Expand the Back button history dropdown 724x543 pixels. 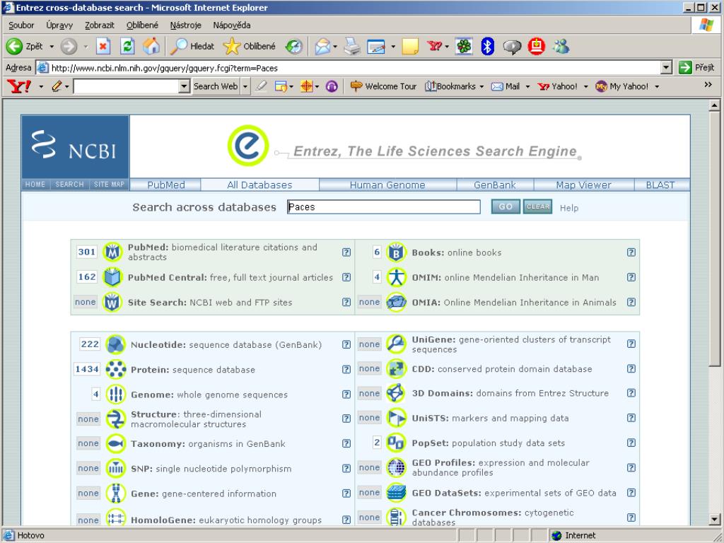click(51, 47)
